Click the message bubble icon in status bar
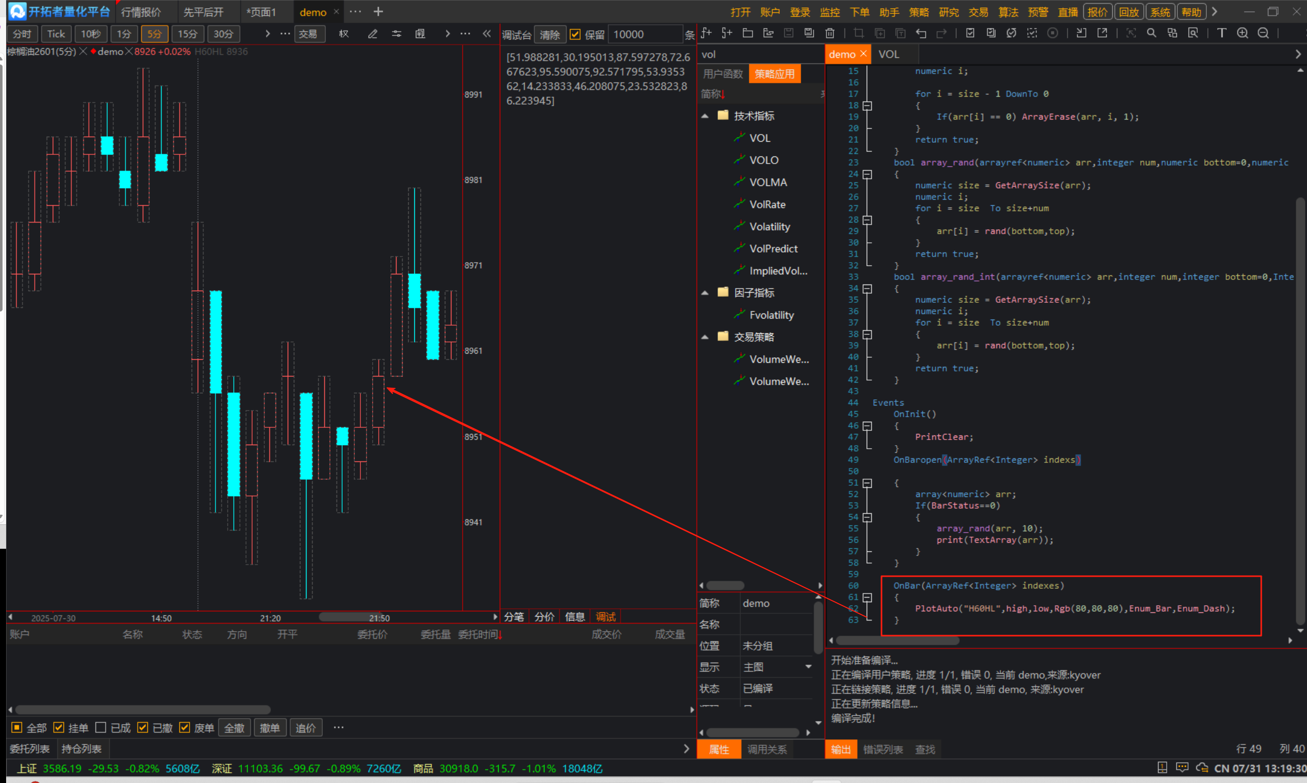The width and height of the screenshot is (1307, 783). click(x=1182, y=768)
